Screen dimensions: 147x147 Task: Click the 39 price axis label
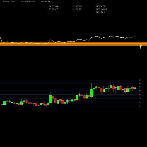(x=140, y=83)
